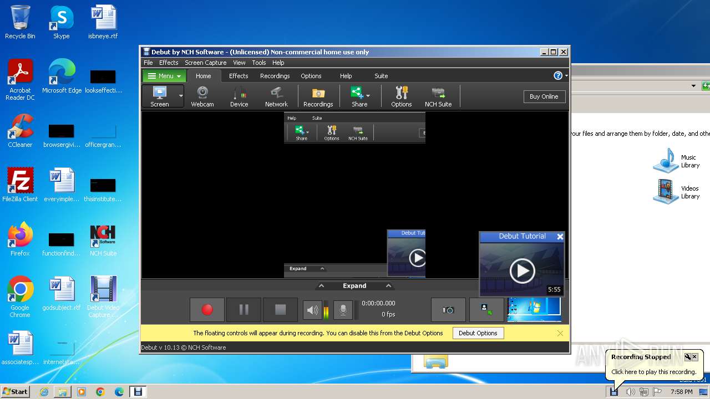Close the Recording Stopped balloon

point(695,357)
